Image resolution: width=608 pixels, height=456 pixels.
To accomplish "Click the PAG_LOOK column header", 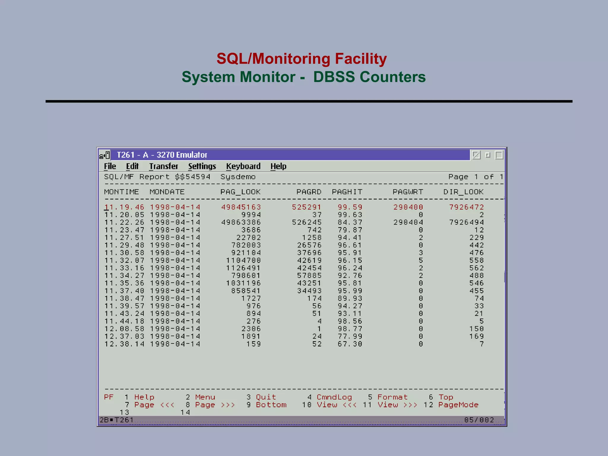I will pyautogui.click(x=240, y=192).
